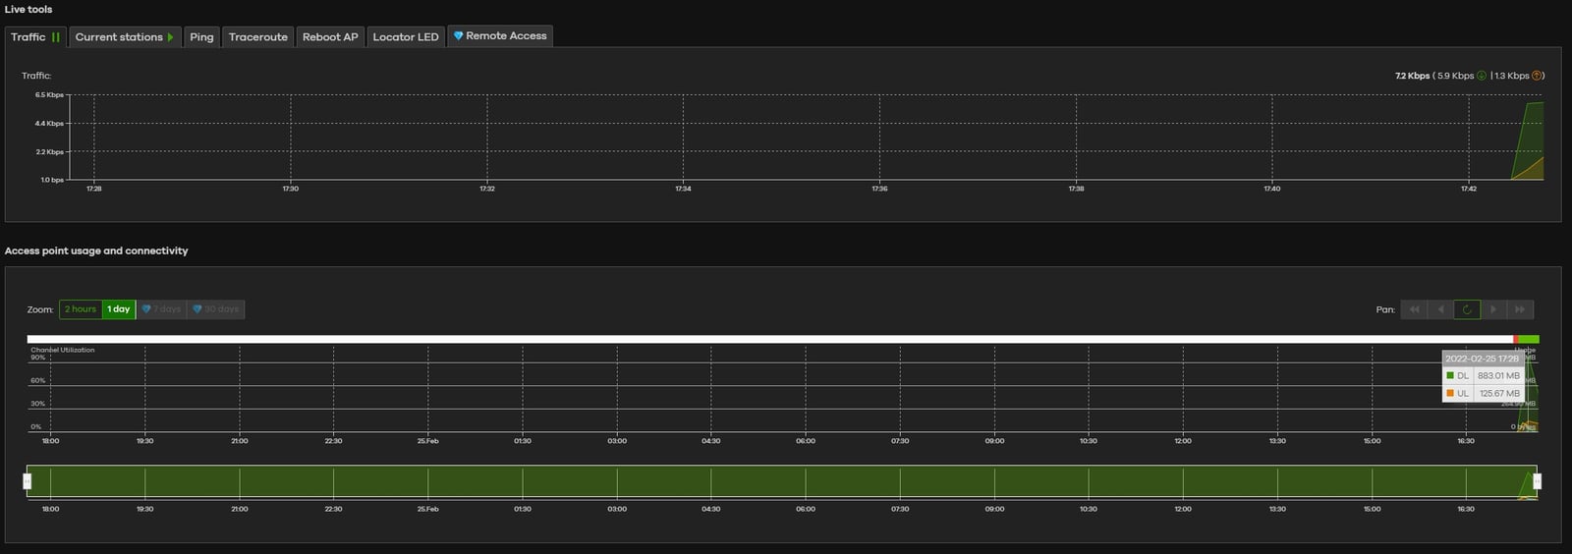Open the Locator LED tab
This screenshot has width=1572, height=554.
coord(406,37)
